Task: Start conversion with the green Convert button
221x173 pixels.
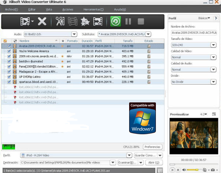Action: tap(116, 22)
